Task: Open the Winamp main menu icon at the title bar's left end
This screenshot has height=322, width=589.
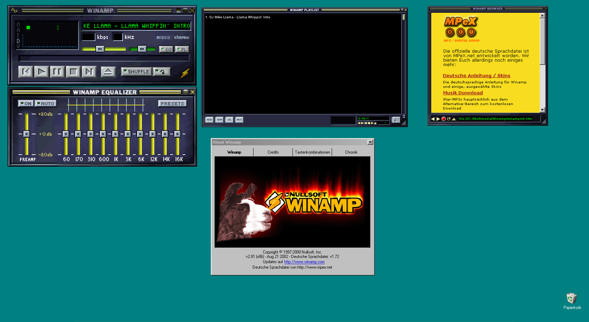Action: 14,10
